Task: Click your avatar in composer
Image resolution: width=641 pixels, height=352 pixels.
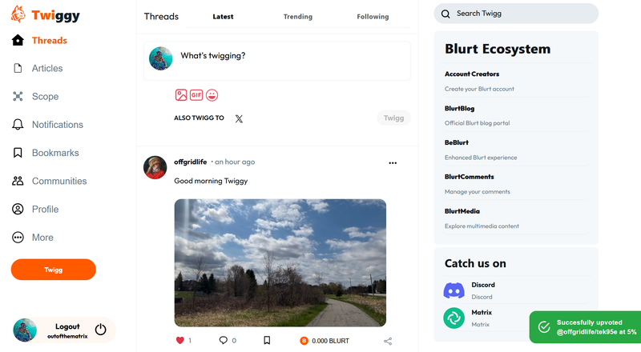Action: [x=161, y=58]
